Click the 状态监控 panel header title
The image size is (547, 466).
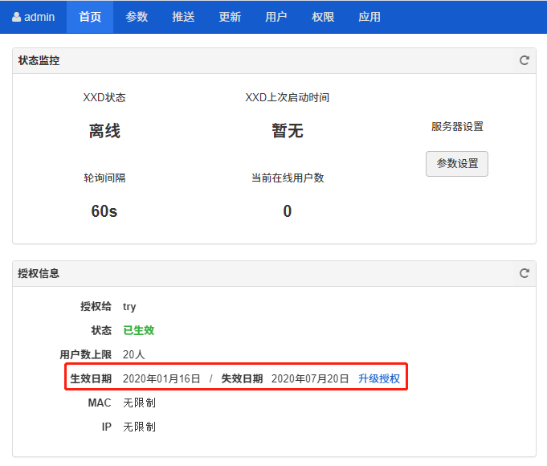point(39,60)
